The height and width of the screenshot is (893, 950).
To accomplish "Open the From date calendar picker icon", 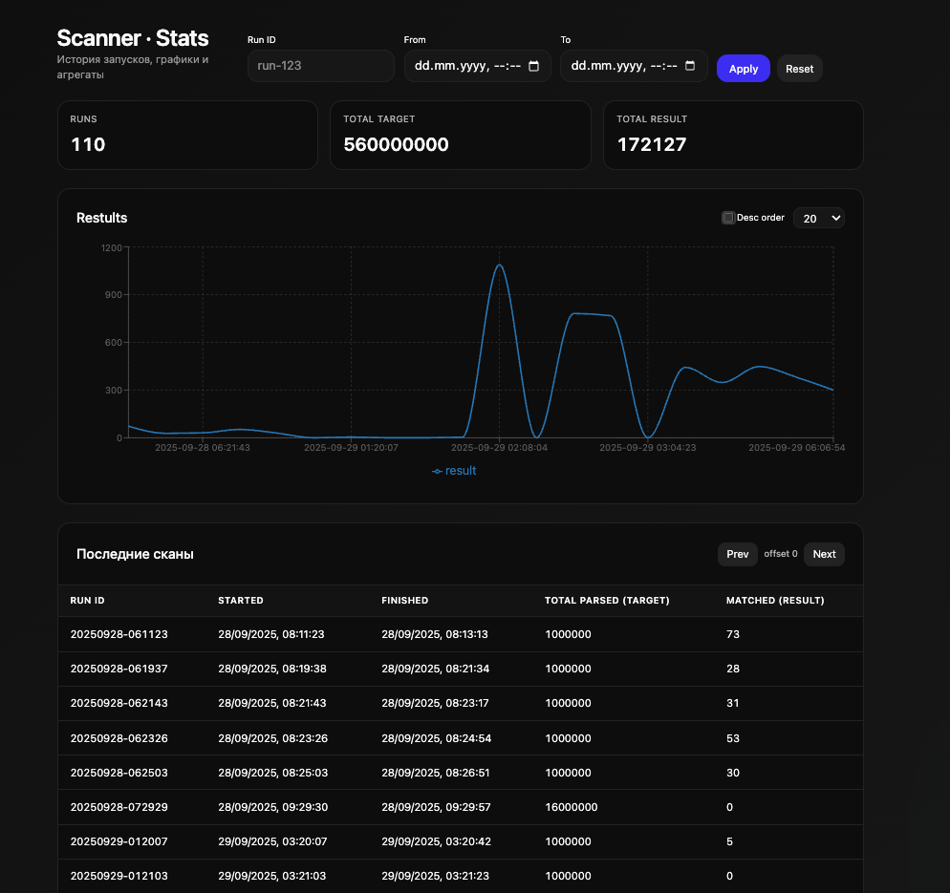I will 533,66.
